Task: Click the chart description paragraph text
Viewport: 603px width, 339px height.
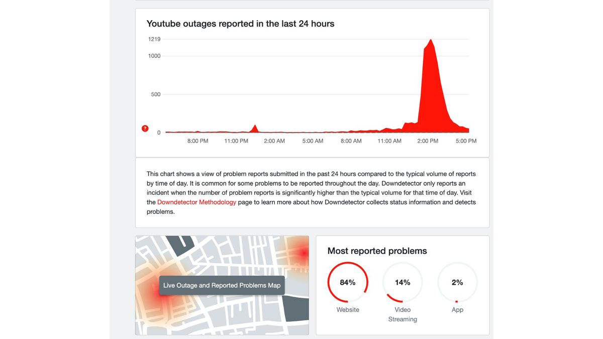Action: [x=311, y=192]
